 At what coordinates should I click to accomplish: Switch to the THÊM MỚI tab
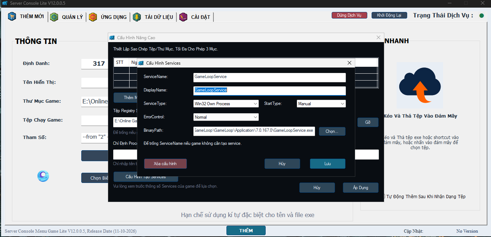click(x=28, y=17)
